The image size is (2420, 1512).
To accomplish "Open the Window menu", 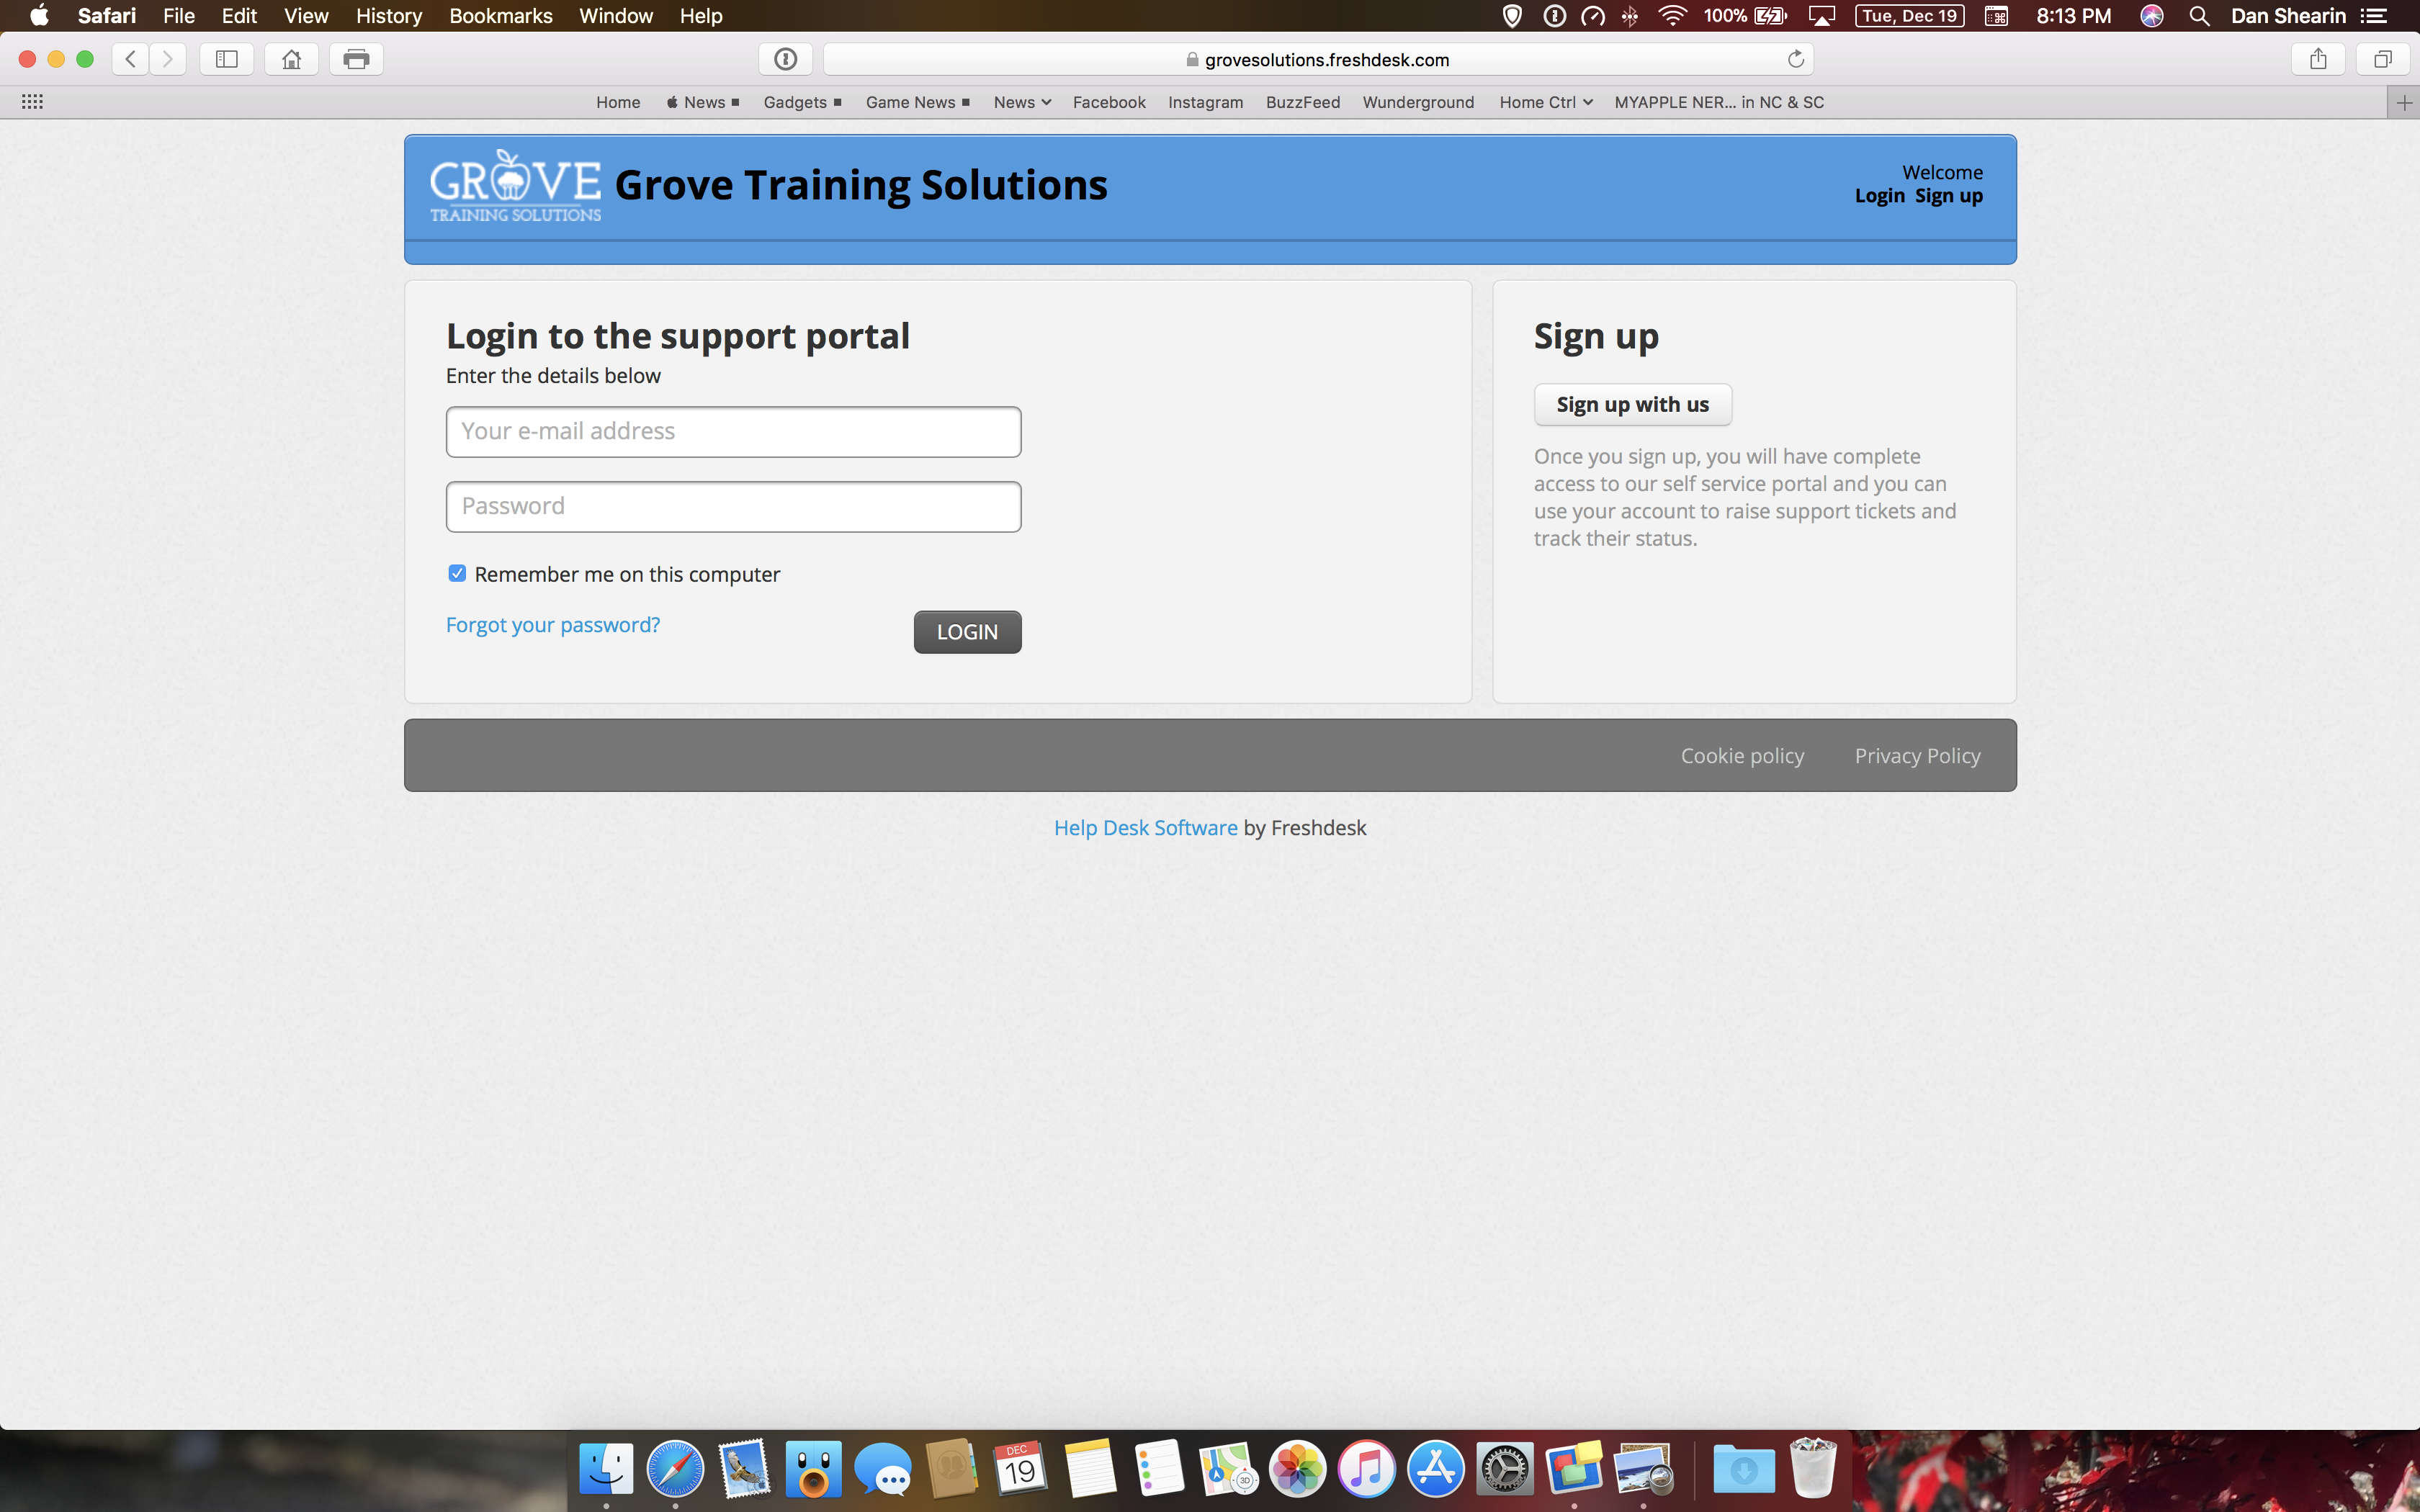I will [616, 16].
